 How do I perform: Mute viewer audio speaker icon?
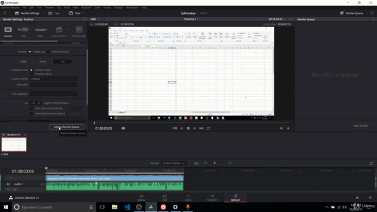coord(123,128)
